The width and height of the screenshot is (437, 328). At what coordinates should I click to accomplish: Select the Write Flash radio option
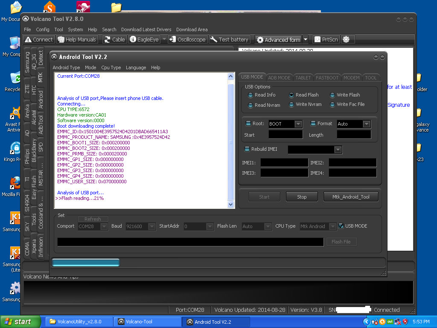[x=333, y=95]
